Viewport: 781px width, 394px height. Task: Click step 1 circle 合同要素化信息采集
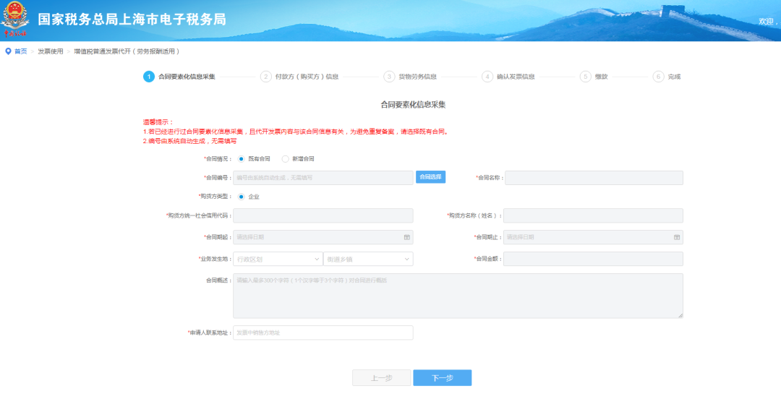[148, 77]
